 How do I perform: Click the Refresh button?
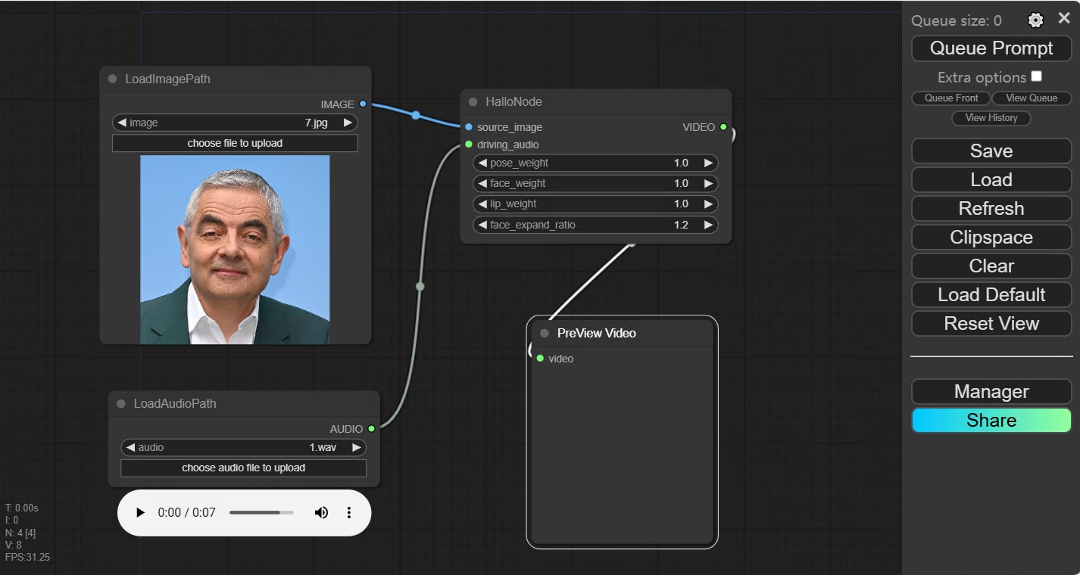coord(991,209)
